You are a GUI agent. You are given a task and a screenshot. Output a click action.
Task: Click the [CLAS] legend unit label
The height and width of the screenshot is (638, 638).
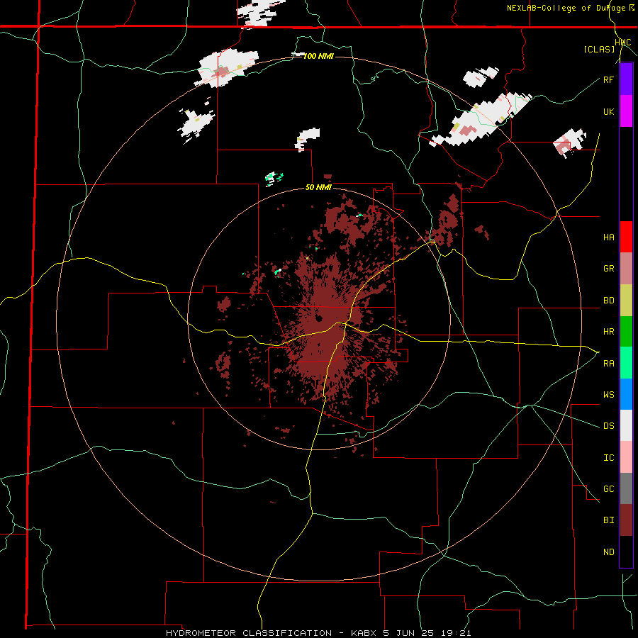(599, 49)
